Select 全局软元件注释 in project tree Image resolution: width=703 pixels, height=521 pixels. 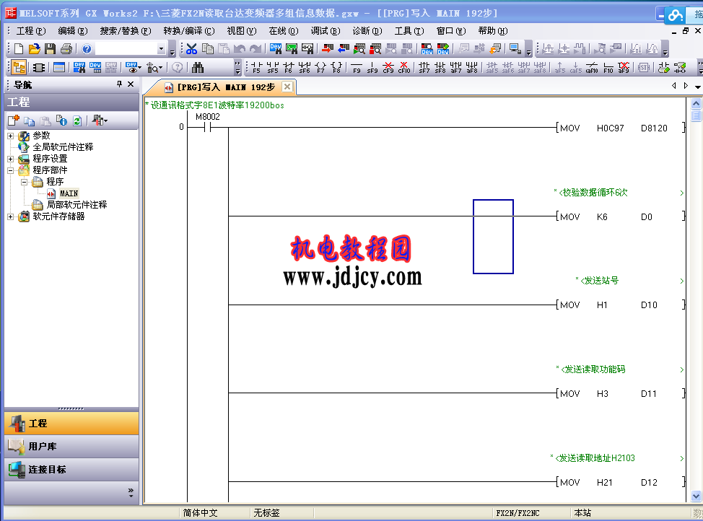63,147
